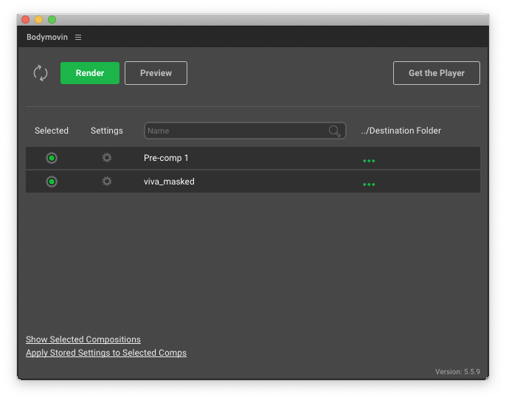Choose destination folder dots for viva_masked
The image size is (506, 400).
pyautogui.click(x=369, y=185)
